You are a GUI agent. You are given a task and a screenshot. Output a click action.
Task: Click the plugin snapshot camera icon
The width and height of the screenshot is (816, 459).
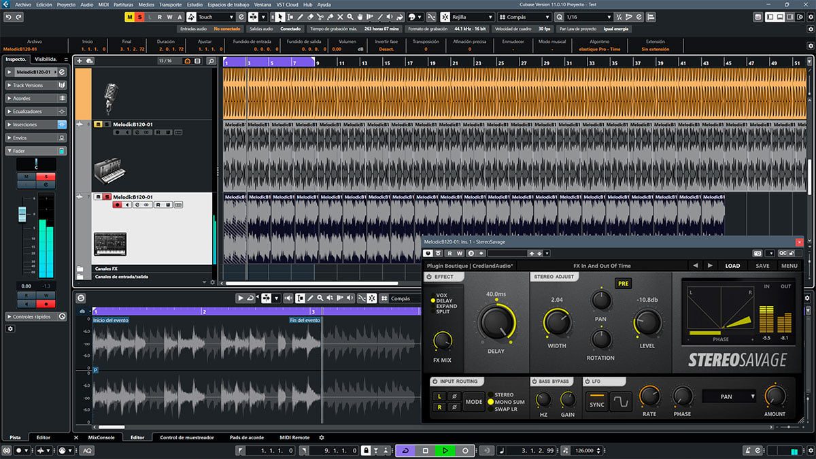pos(758,253)
